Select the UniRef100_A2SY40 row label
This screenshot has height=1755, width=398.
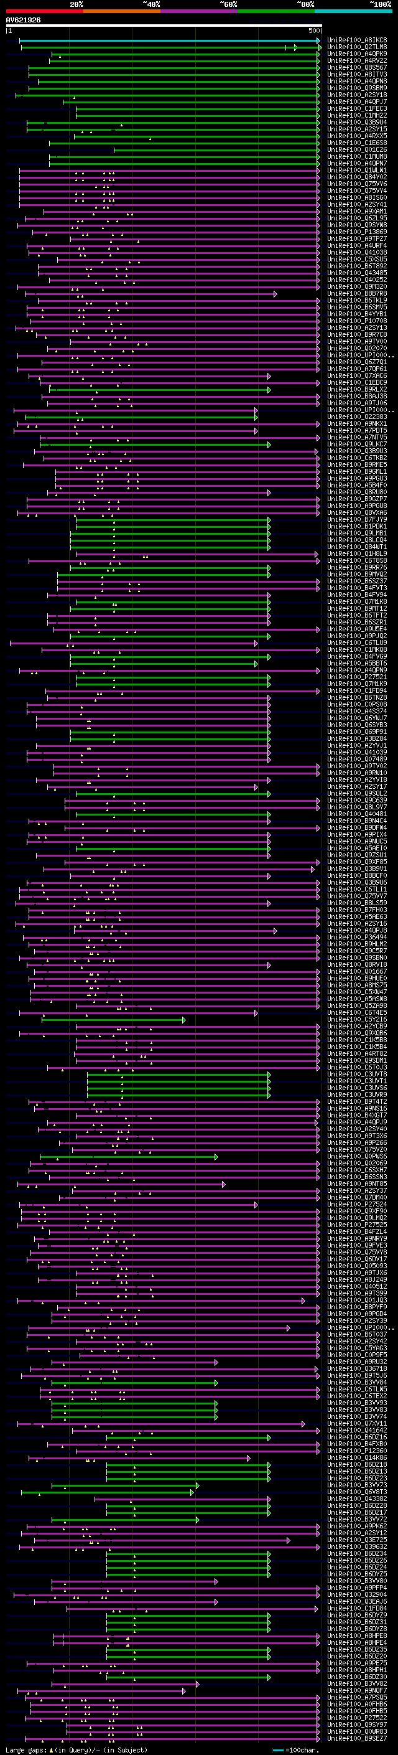pyautogui.click(x=357, y=1129)
